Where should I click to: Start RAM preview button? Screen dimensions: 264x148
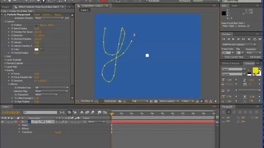(x=260, y=39)
